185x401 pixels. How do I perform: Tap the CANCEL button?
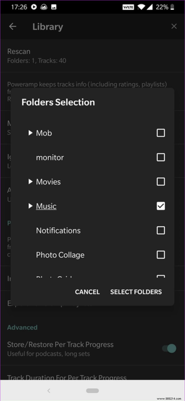[87, 292]
